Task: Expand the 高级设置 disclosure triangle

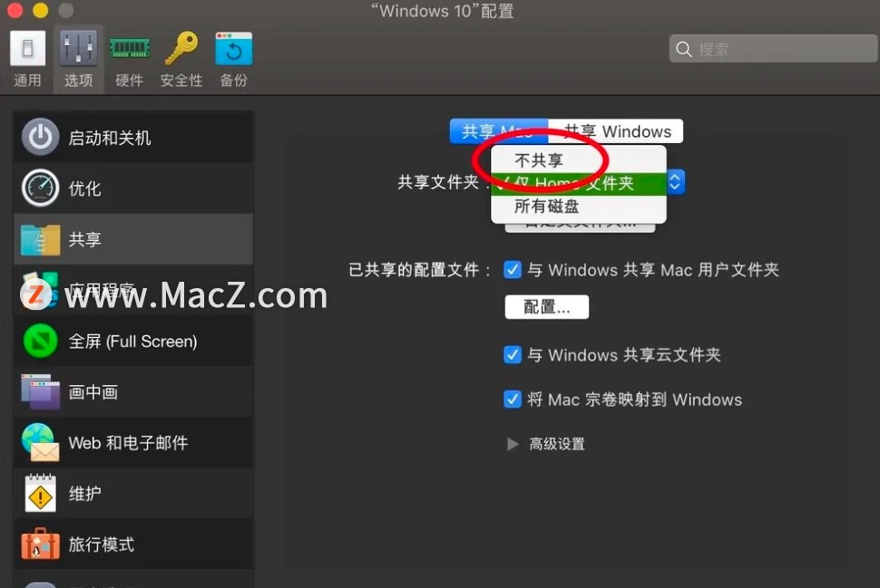Action: pos(513,444)
